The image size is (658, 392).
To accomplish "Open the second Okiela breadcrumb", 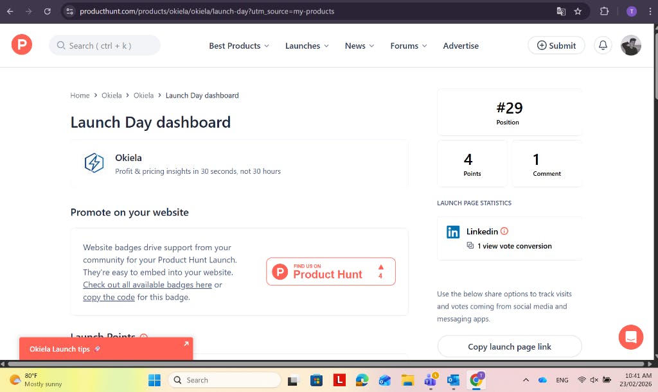I will (x=143, y=96).
